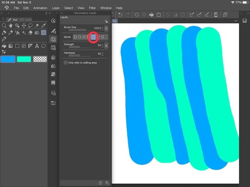Select the Zoom magnifier tool

pyautogui.click(x=4, y=26)
